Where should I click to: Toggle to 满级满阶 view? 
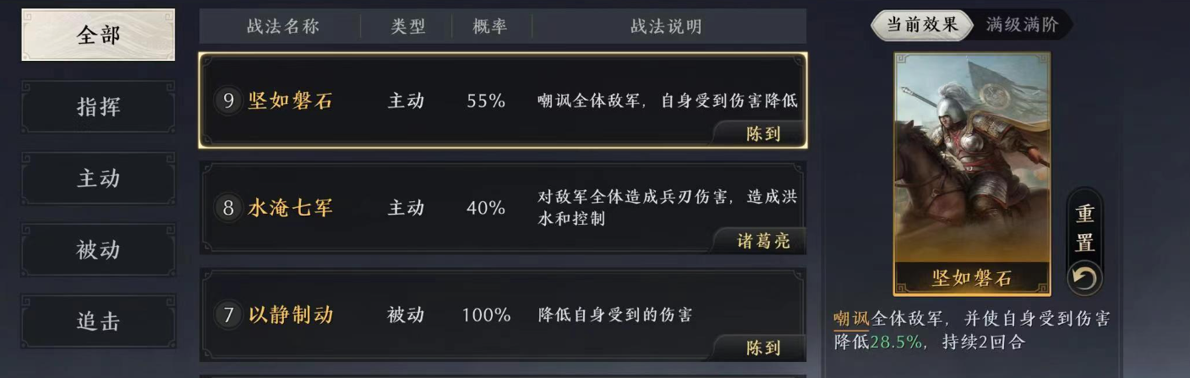point(1021,25)
